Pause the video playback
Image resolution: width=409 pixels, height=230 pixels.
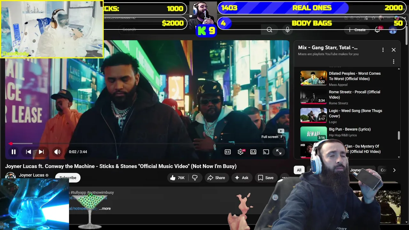click(x=13, y=152)
